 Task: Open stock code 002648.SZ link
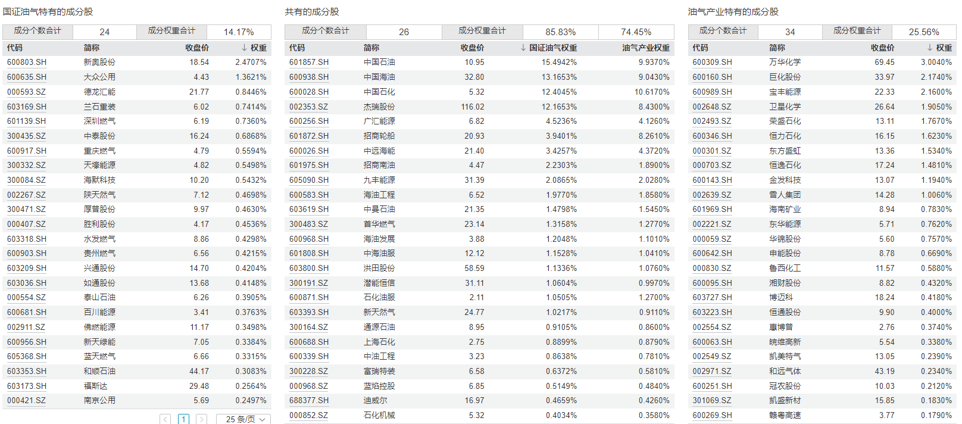[713, 107]
